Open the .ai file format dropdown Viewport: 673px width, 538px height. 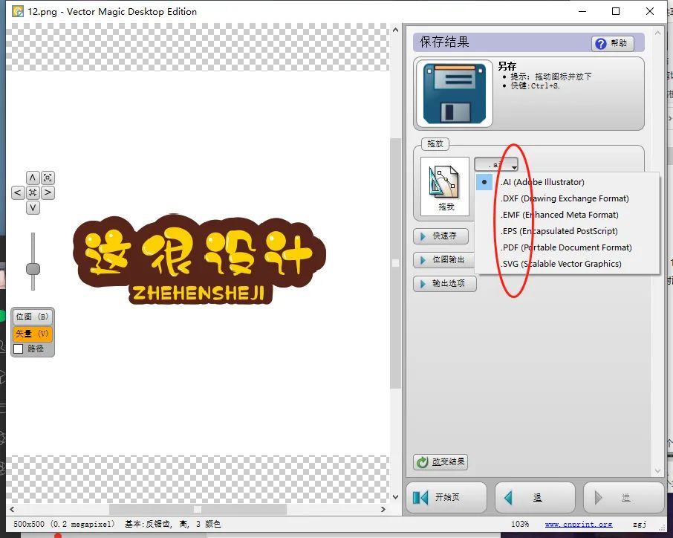pos(496,164)
